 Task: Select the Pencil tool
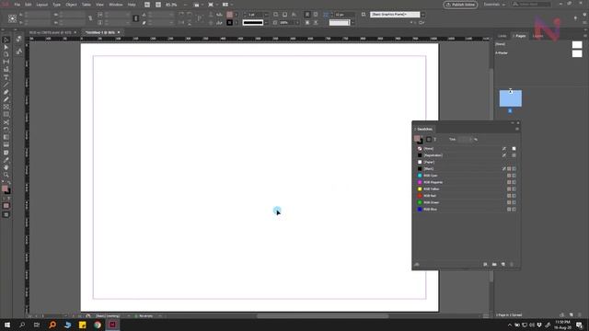pyautogui.click(x=6, y=100)
